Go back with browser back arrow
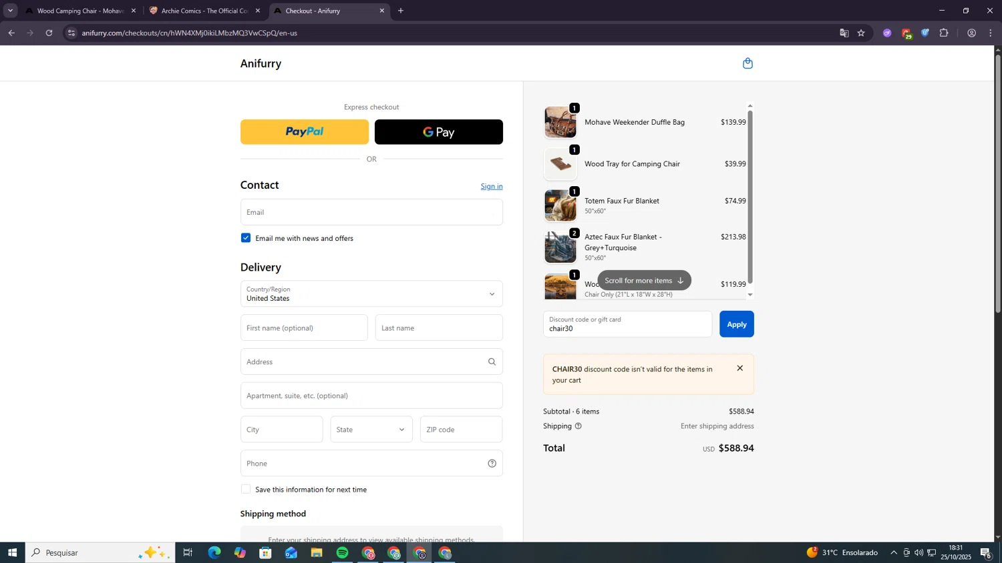Image resolution: width=1002 pixels, height=563 pixels. 11,33
